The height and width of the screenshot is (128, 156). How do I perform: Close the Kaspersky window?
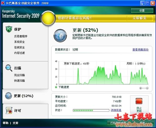(153, 3)
